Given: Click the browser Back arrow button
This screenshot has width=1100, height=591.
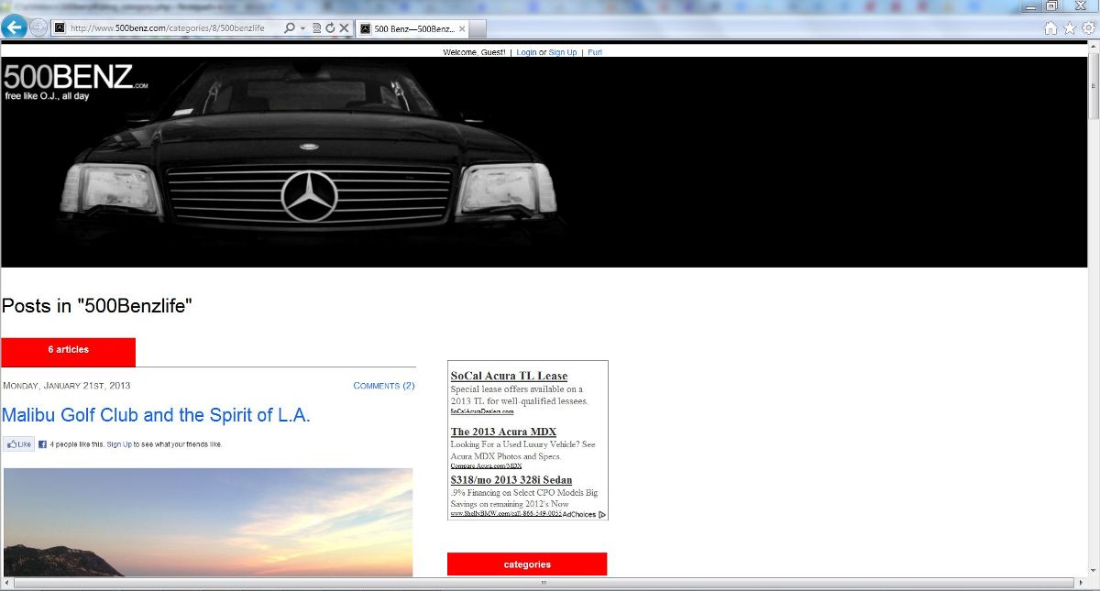Looking at the screenshot, I should coord(14,27).
